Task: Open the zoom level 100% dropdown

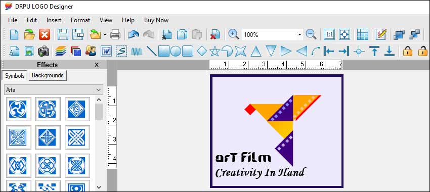Action: tap(299, 35)
